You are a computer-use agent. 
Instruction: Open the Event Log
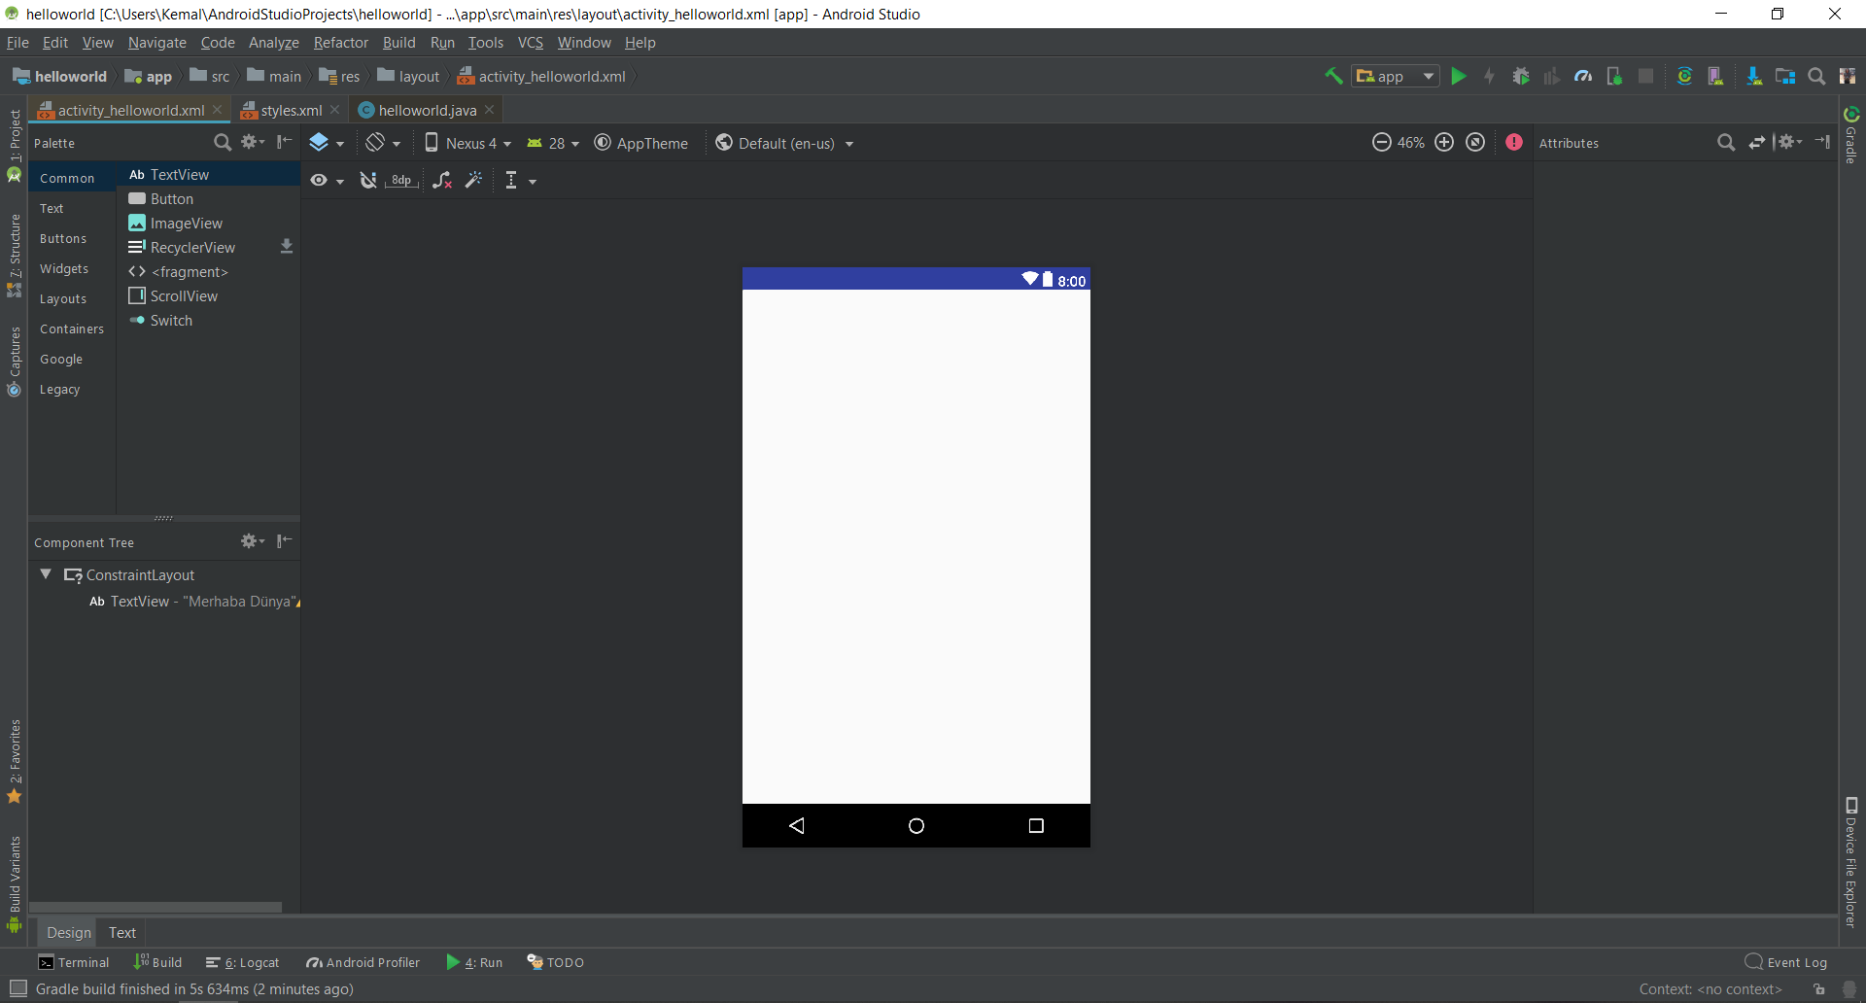coord(1786,962)
